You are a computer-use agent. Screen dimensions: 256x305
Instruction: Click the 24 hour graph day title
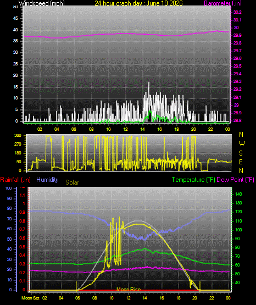click(138, 3)
